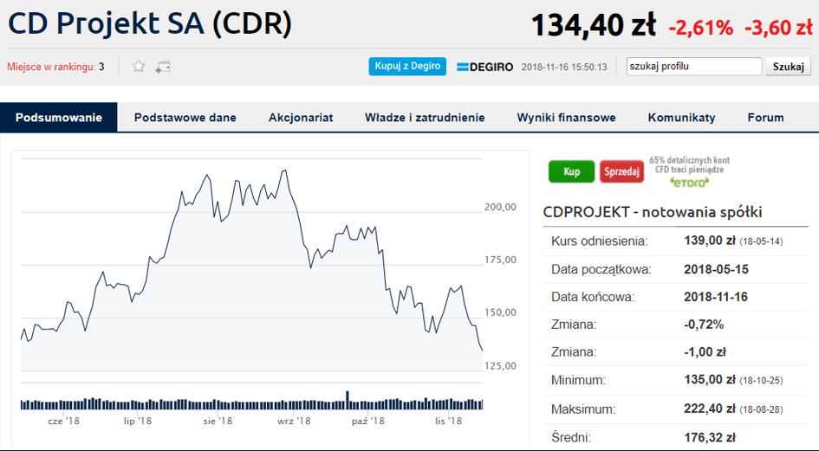Go to the Wyniki finansowe tab
Image resolution: width=819 pixels, height=451 pixels.
566,118
